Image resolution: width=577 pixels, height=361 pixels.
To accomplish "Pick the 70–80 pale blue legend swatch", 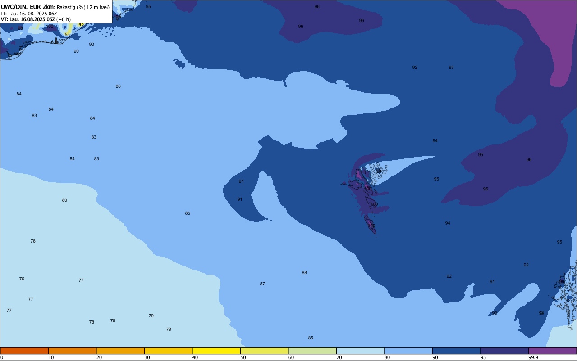I will coord(360,351).
